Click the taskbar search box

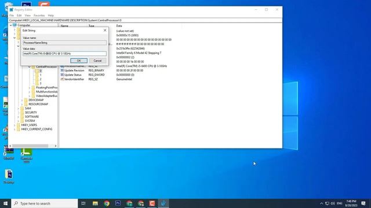(x=45, y=203)
